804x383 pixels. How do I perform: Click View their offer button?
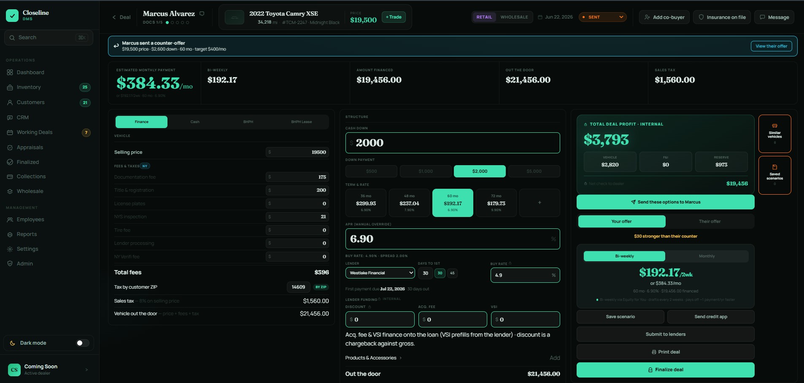pyautogui.click(x=771, y=46)
